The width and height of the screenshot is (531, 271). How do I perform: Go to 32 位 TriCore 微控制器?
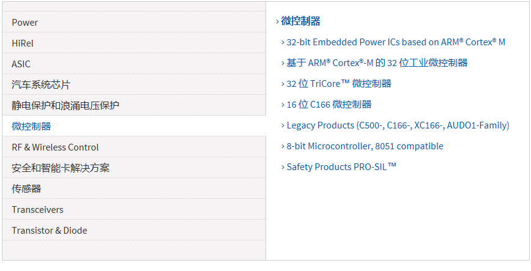tap(339, 84)
